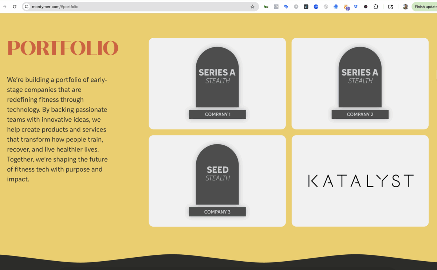Viewport: 437px width, 270px height.
Task: Open the black circle arrow extension
Action: coord(366,7)
